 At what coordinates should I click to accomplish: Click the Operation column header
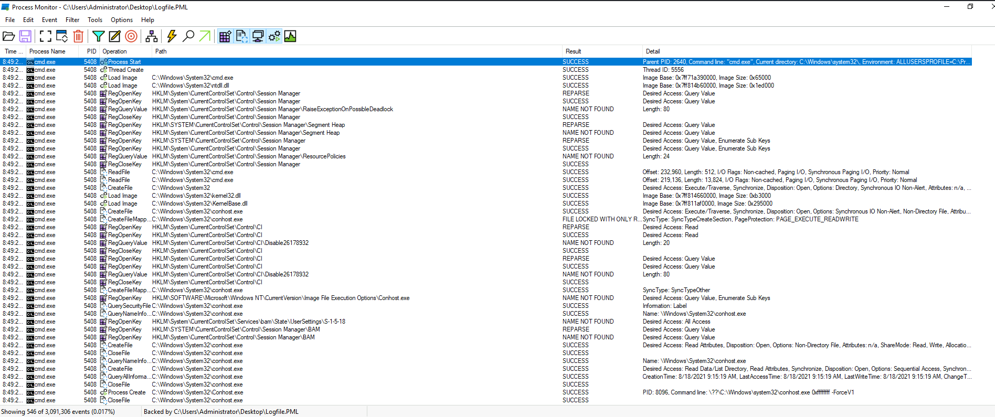click(126, 51)
